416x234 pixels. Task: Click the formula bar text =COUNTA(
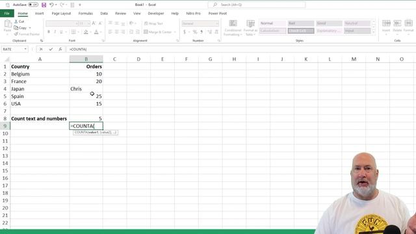coord(78,49)
